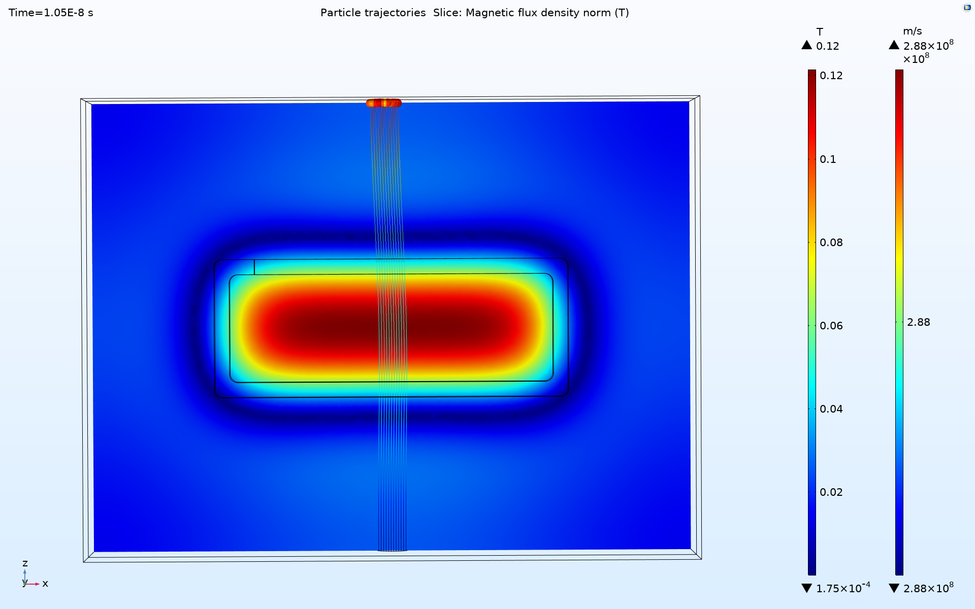Click the min triangle marker below m/s legend
Screen dimensions: 975x609
tap(894, 588)
